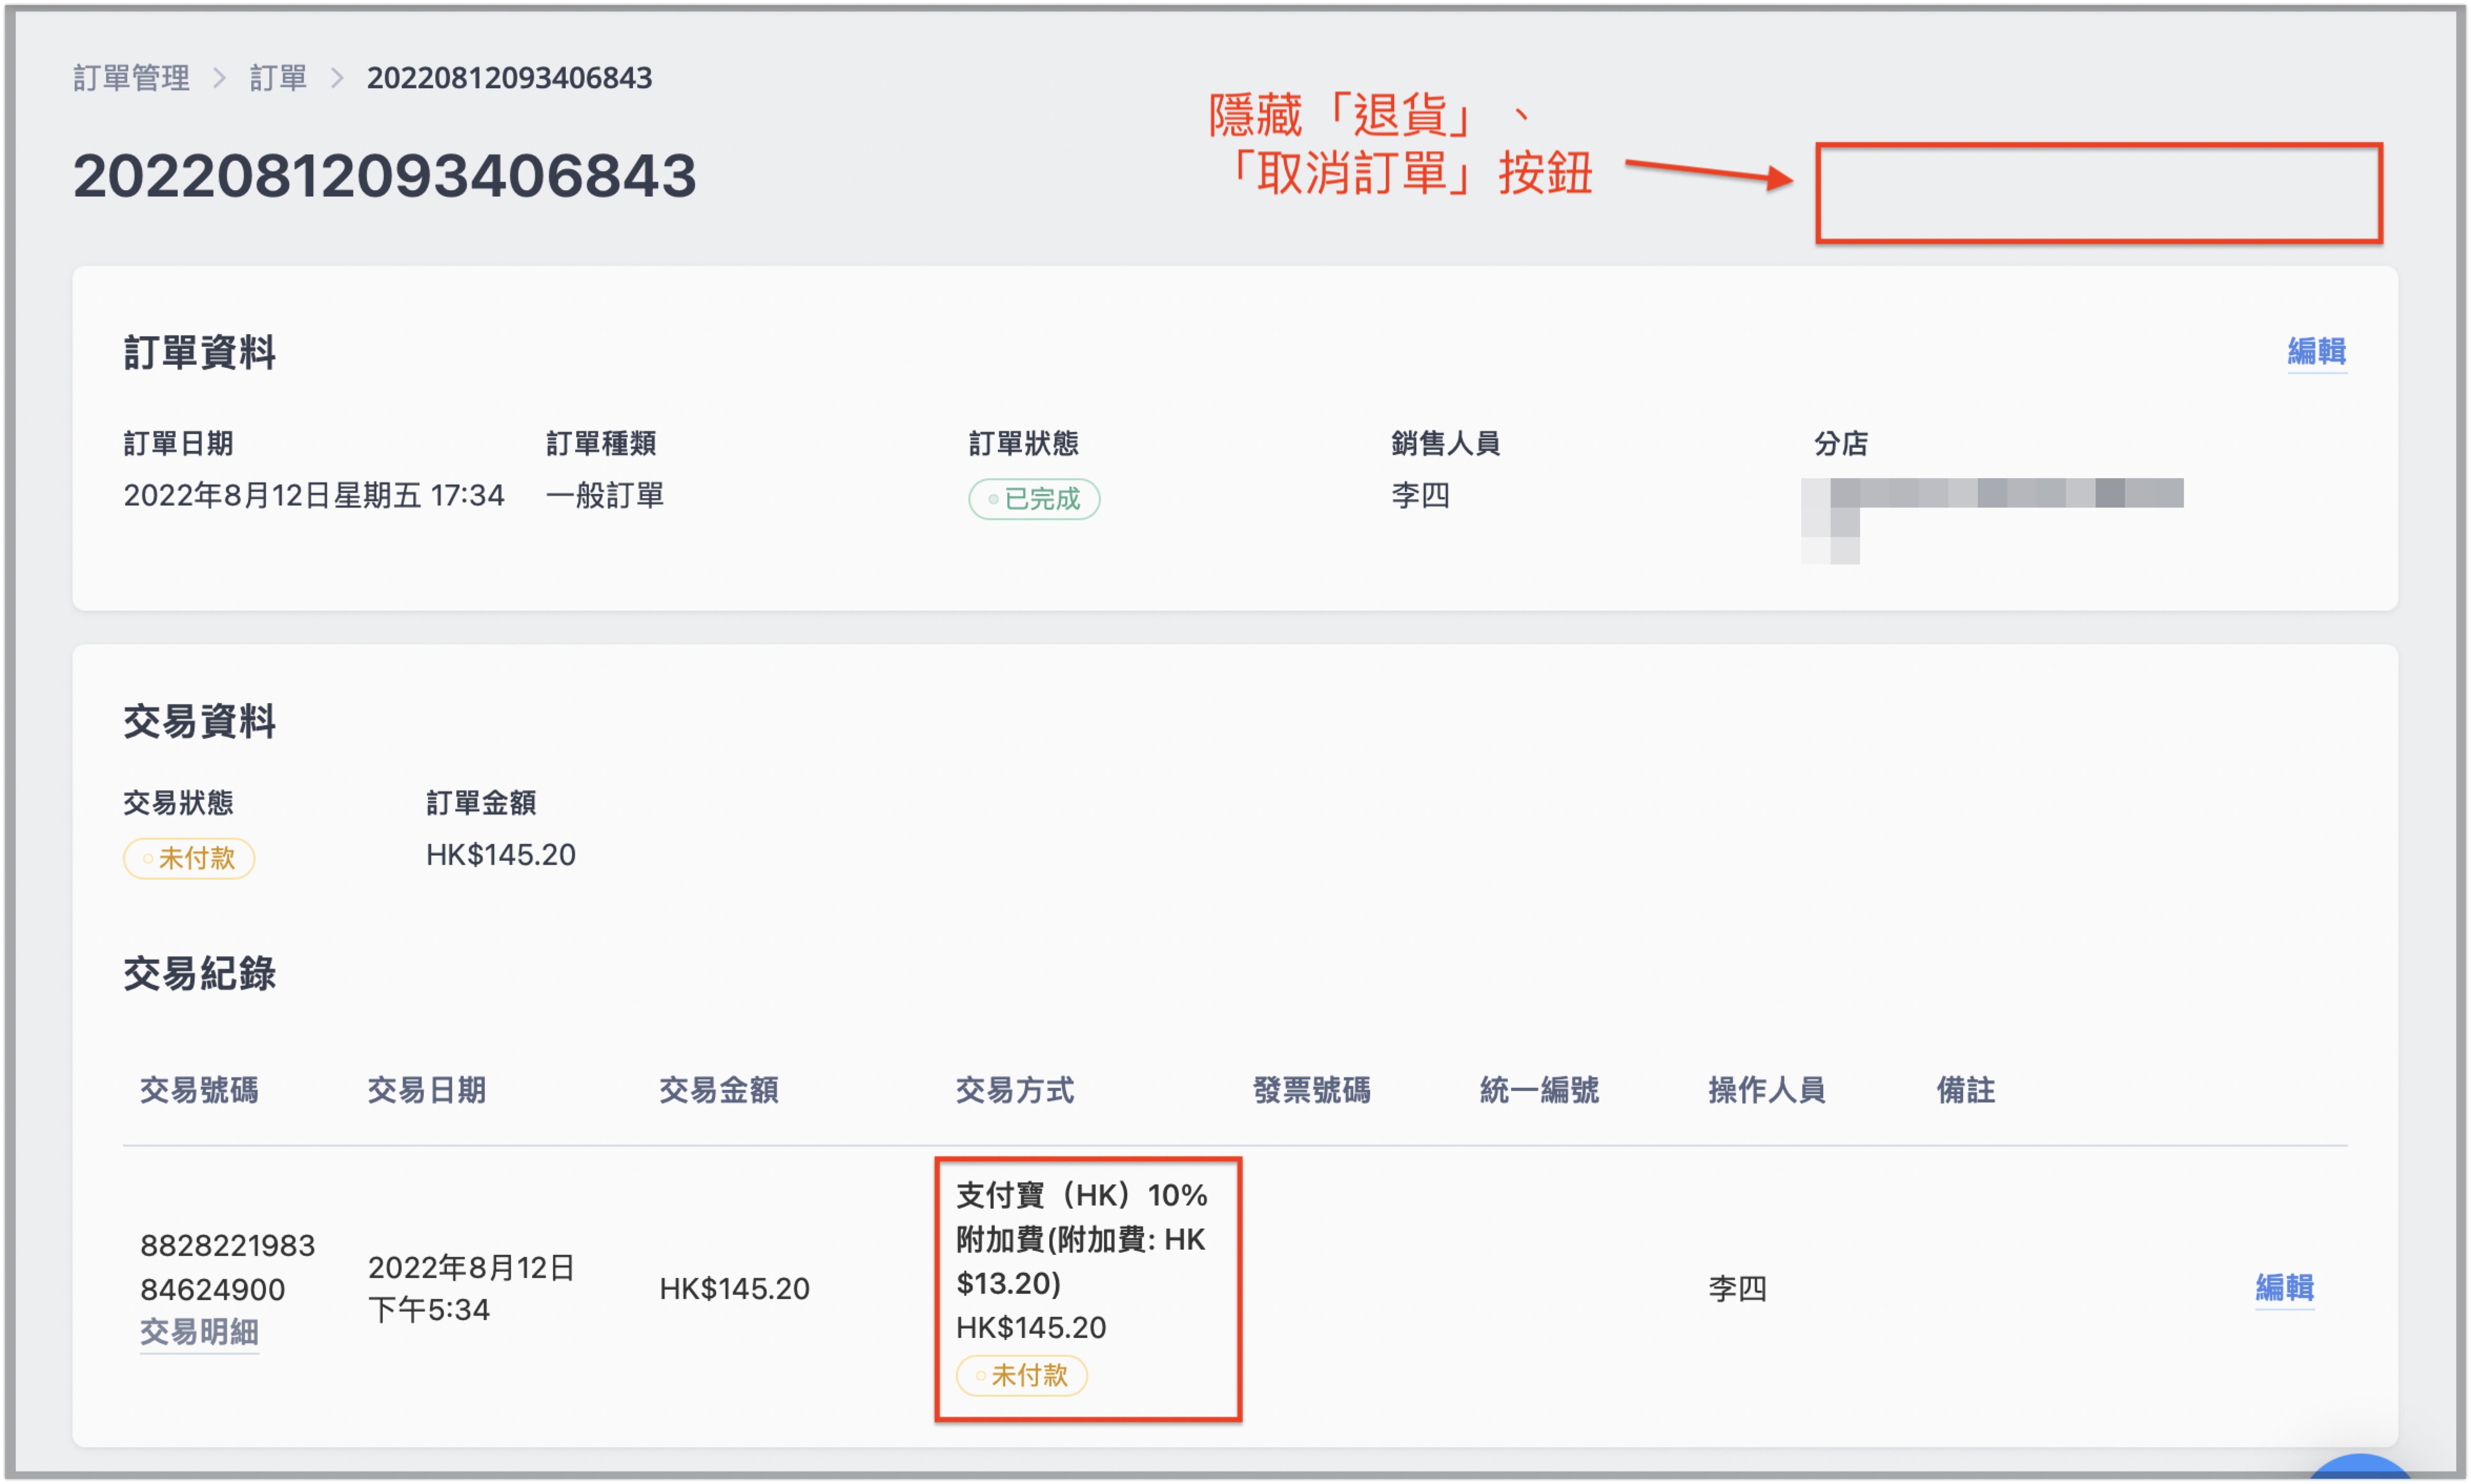
Task: Click the 備註 column header
Action: click(1966, 1090)
